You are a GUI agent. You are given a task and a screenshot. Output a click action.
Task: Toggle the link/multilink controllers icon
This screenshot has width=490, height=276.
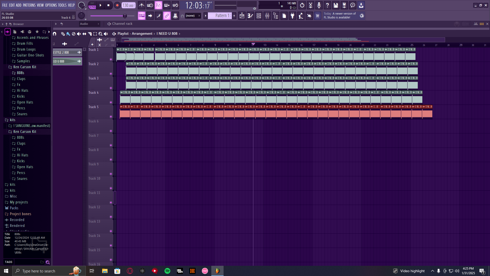[167, 16]
